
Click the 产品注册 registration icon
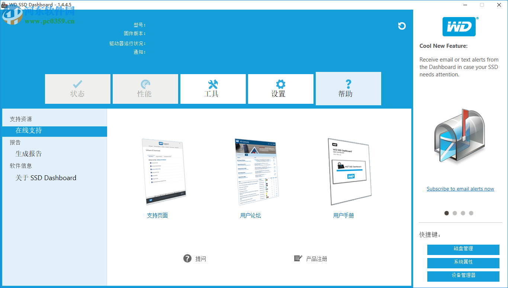point(298,258)
